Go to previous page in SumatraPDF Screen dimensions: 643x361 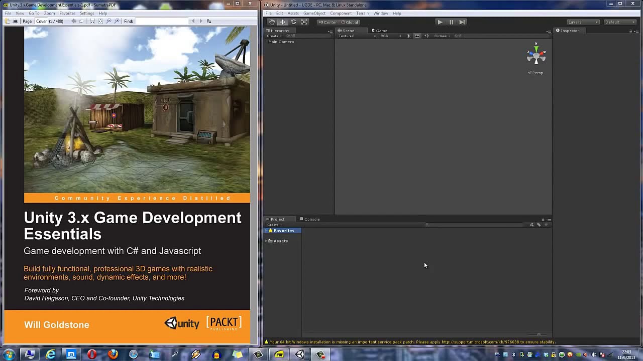(74, 21)
